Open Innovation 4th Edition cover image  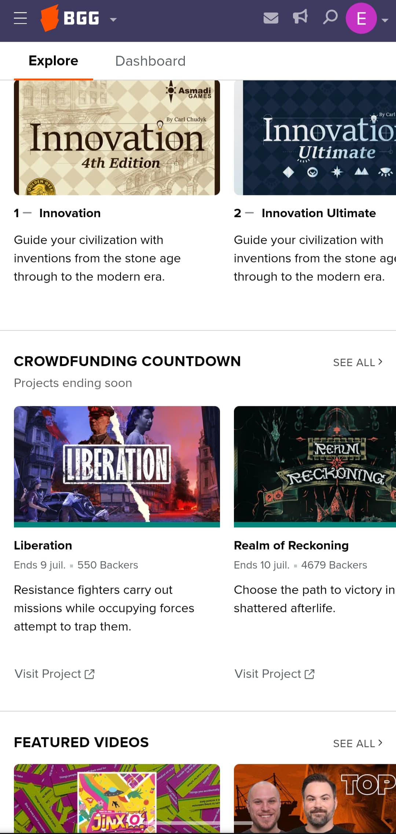pyautogui.click(x=117, y=138)
